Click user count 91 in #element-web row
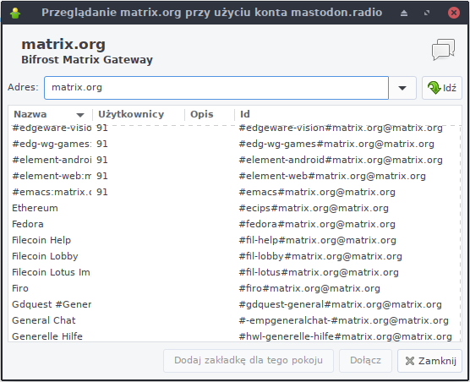 (x=102, y=176)
